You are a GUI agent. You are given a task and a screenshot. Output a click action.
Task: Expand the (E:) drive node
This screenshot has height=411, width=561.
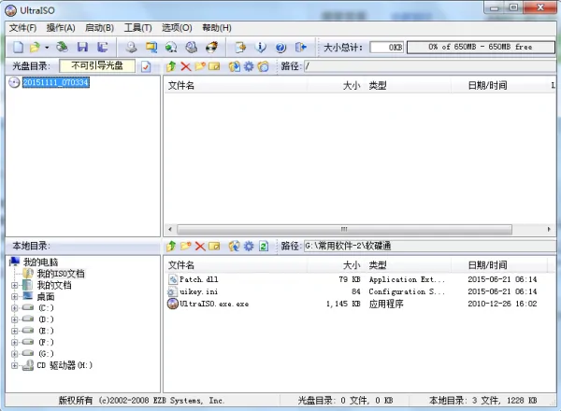[x=14, y=331]
